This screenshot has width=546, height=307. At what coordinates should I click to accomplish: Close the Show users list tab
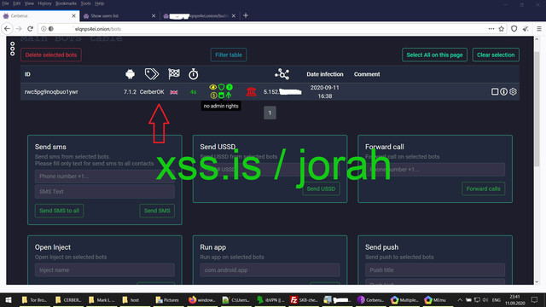(154, 16)
